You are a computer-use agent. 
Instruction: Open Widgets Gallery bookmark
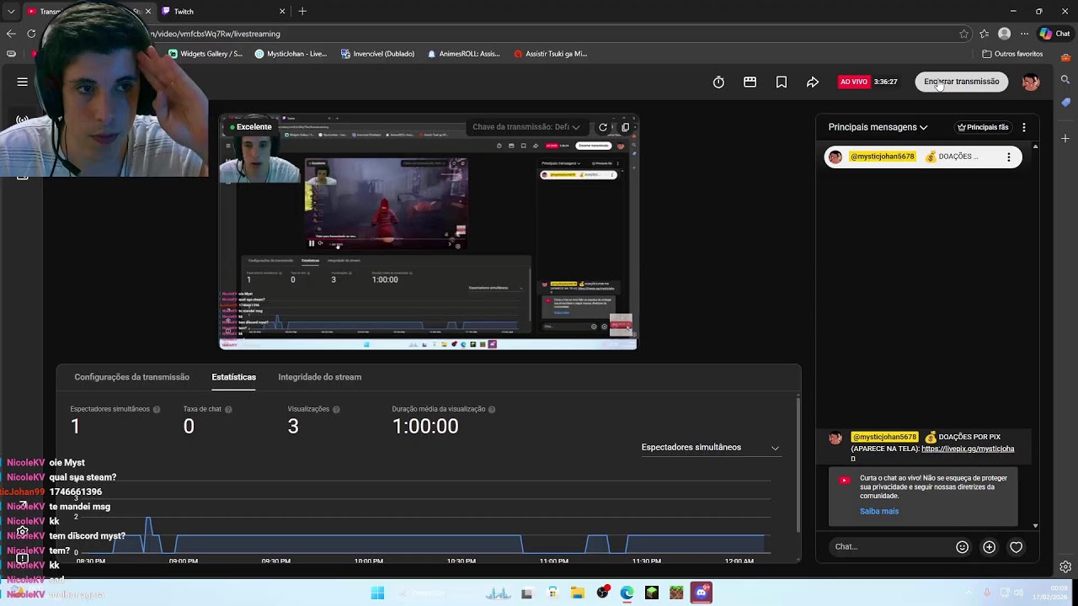click(205, 54)
